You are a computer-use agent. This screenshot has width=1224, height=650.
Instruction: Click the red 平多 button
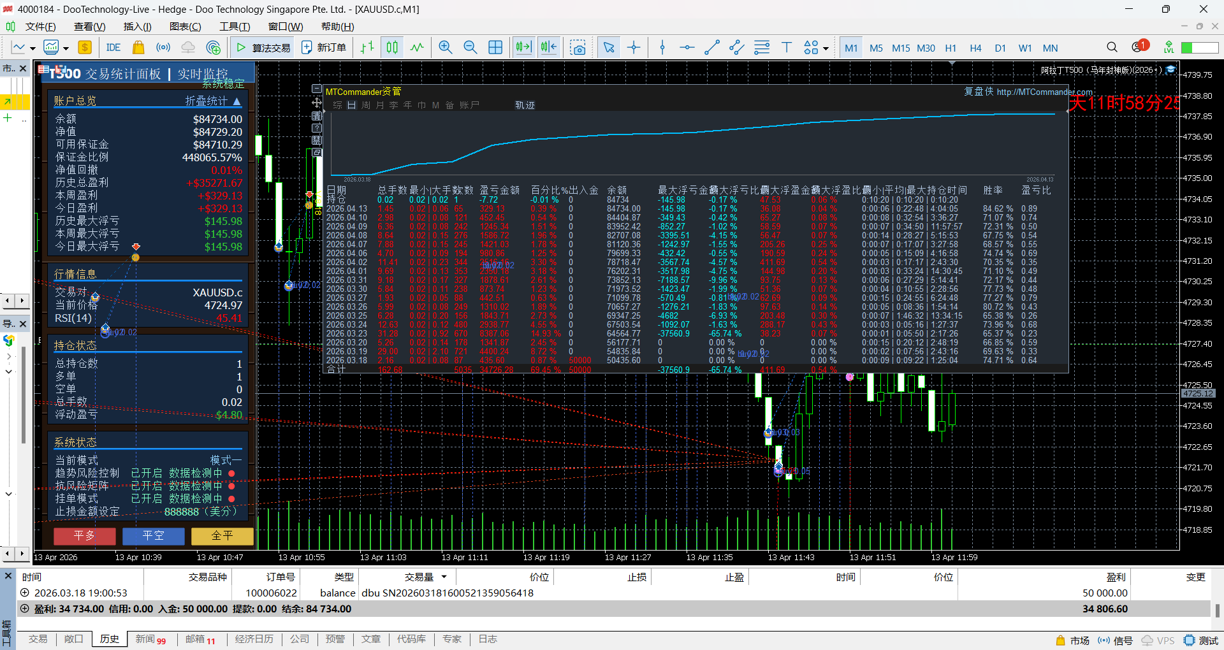click(x=84, y=536)
